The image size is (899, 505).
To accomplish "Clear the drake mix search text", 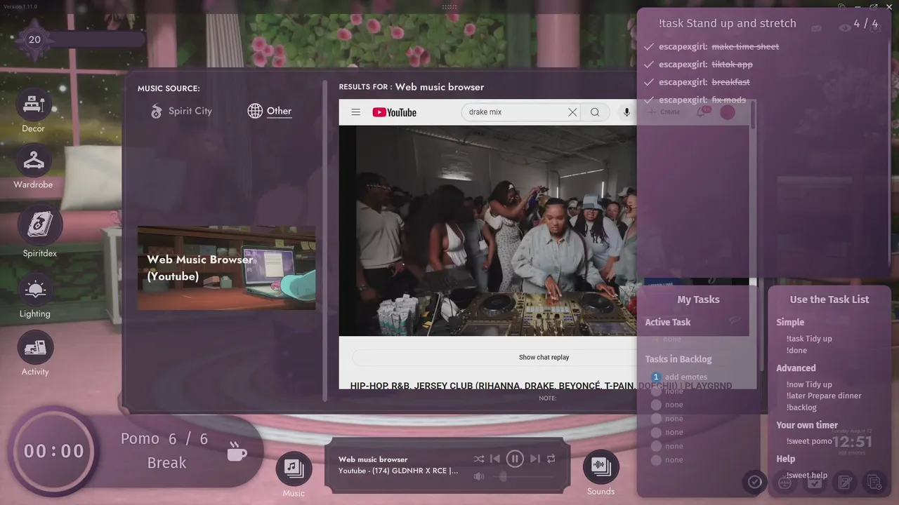I will pyautogui.click(x=572, y=112).
